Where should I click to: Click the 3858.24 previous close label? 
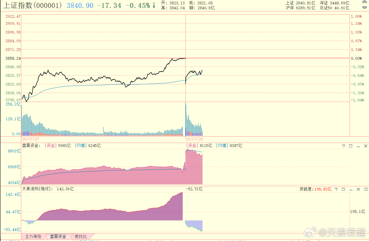tap(13, 58)
